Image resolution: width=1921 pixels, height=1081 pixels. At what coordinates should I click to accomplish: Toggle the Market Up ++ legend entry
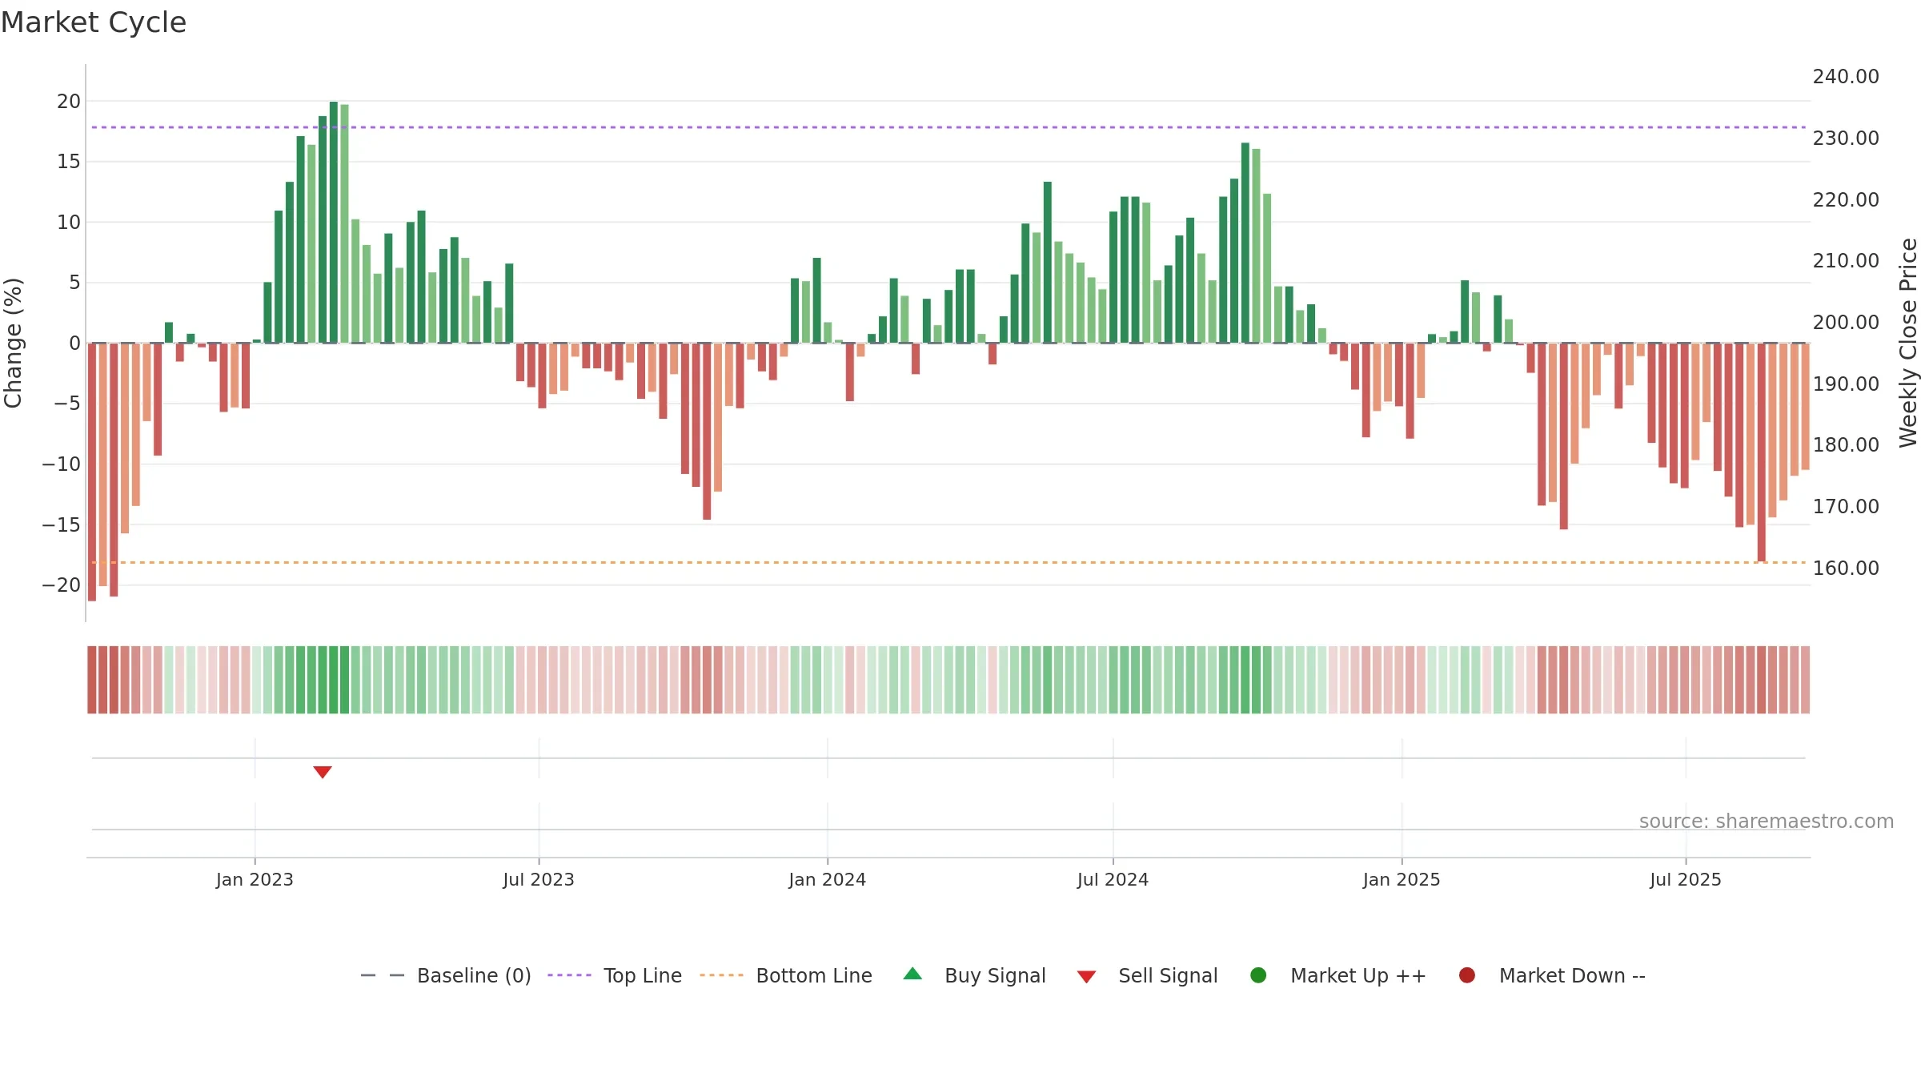pyautogui.click(x=1337, y=975)
